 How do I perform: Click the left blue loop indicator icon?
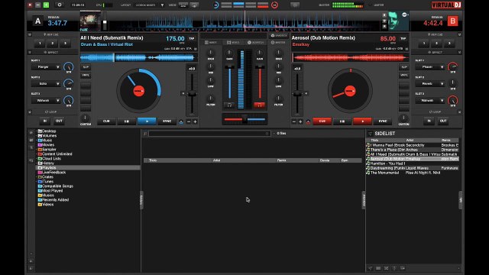[x=215, y=5]
